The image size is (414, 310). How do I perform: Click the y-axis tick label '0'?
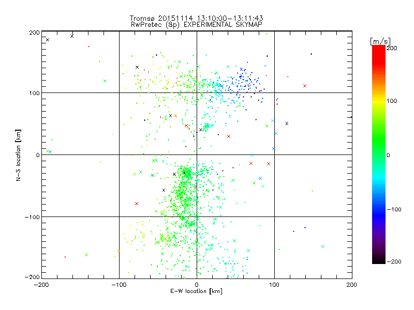click(x=37, y=155)
